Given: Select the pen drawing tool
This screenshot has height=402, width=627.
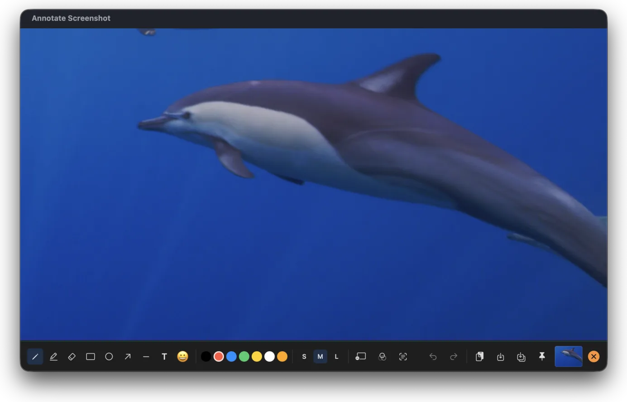Looking at the screenshot, I should tap(35, 357).
